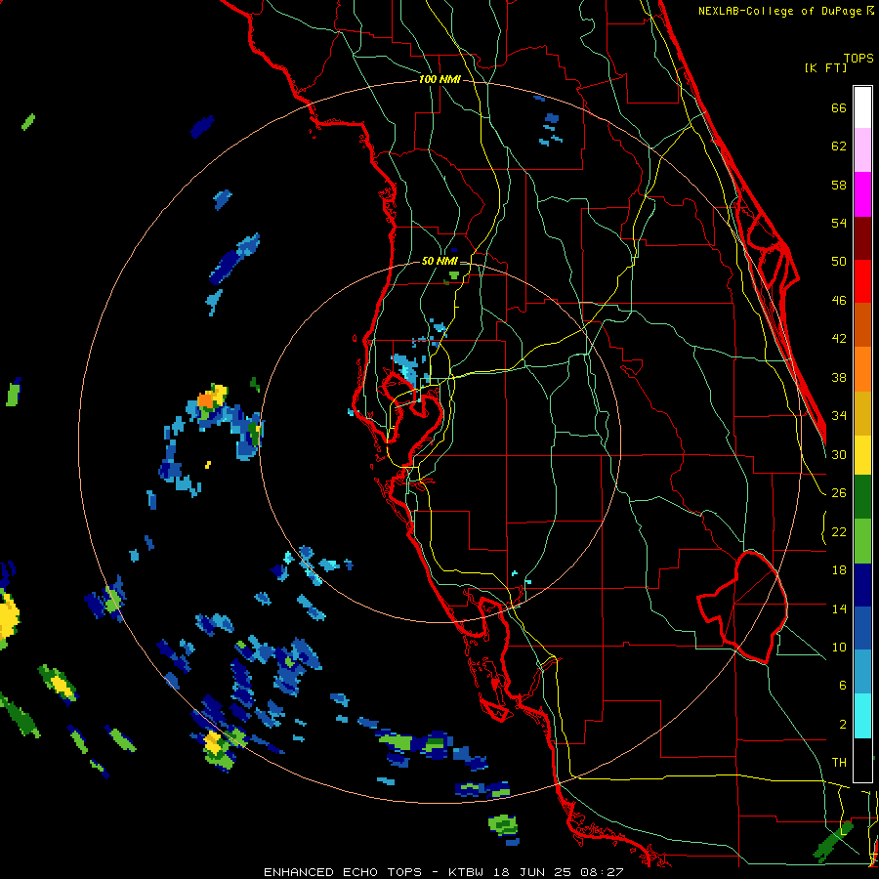Click the "NEXLAB-College of DuPage" credit text
Image resolution: width=879 pixels, height=879 pixels.
click(x=781, y=11)
